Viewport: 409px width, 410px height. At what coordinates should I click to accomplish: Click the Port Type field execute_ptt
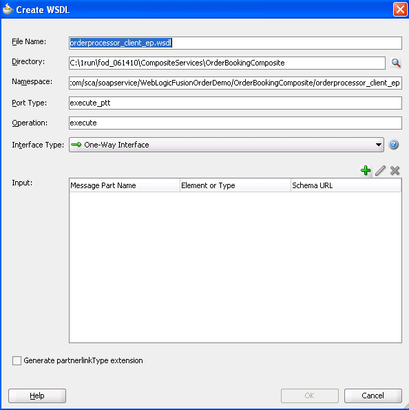[235, 103]
